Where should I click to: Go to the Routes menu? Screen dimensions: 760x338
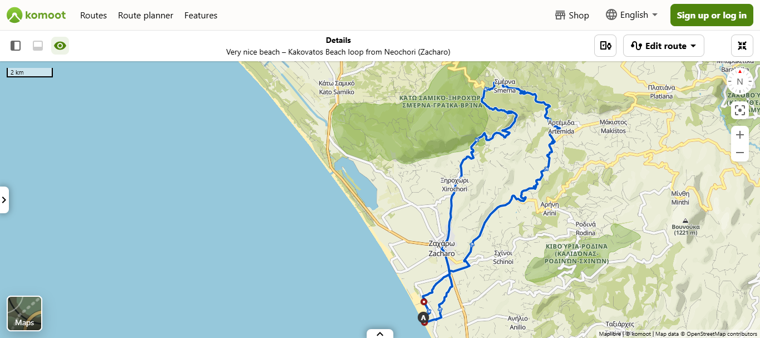[93, 15]
